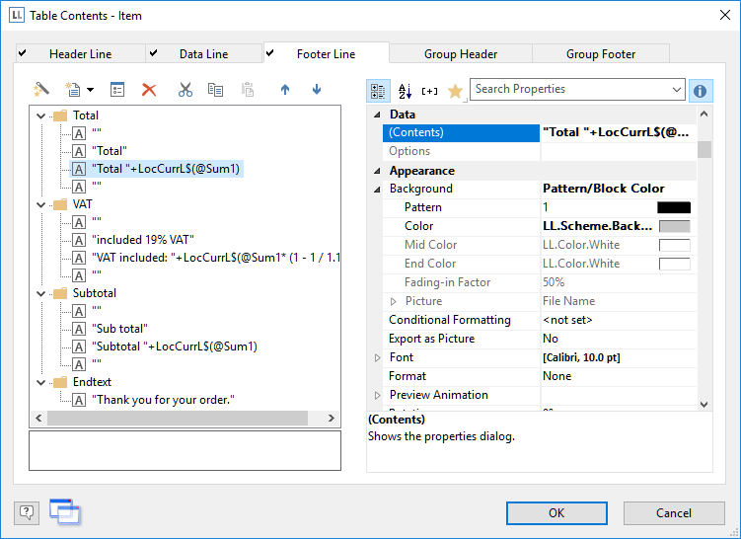741x539 pixels.
Task: Click LL application icon in title bar
Action: (17, 15)
